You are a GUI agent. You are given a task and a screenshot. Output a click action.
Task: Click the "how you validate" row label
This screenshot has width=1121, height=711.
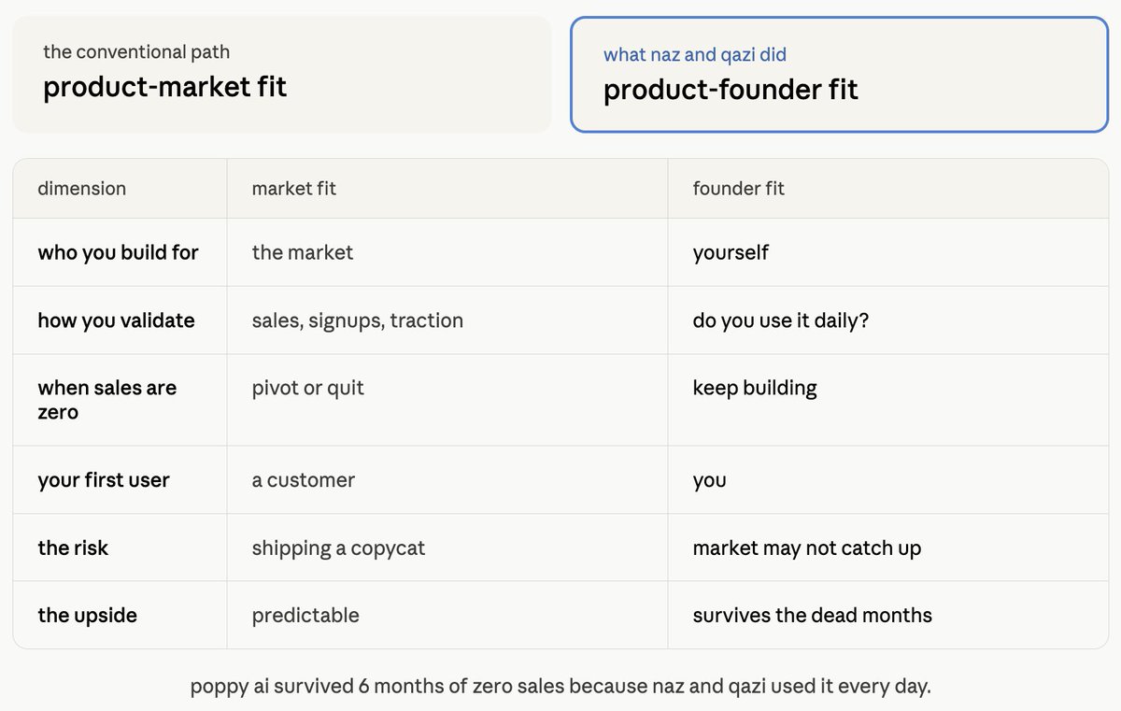pyautogui.click(x=116, y=320)
